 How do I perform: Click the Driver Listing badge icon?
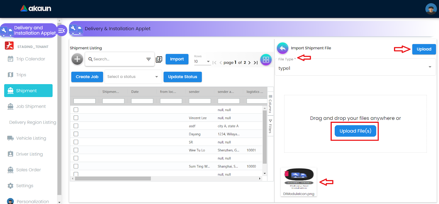pyautogui.click(x=10, y=154)
